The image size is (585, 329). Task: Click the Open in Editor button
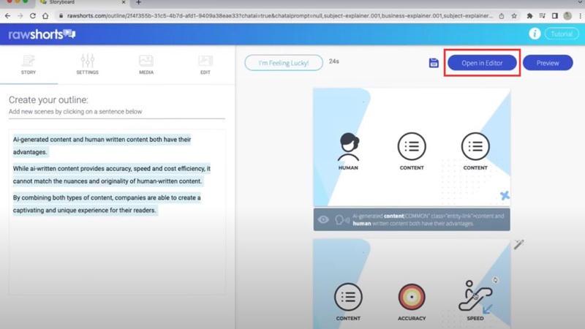482,63
